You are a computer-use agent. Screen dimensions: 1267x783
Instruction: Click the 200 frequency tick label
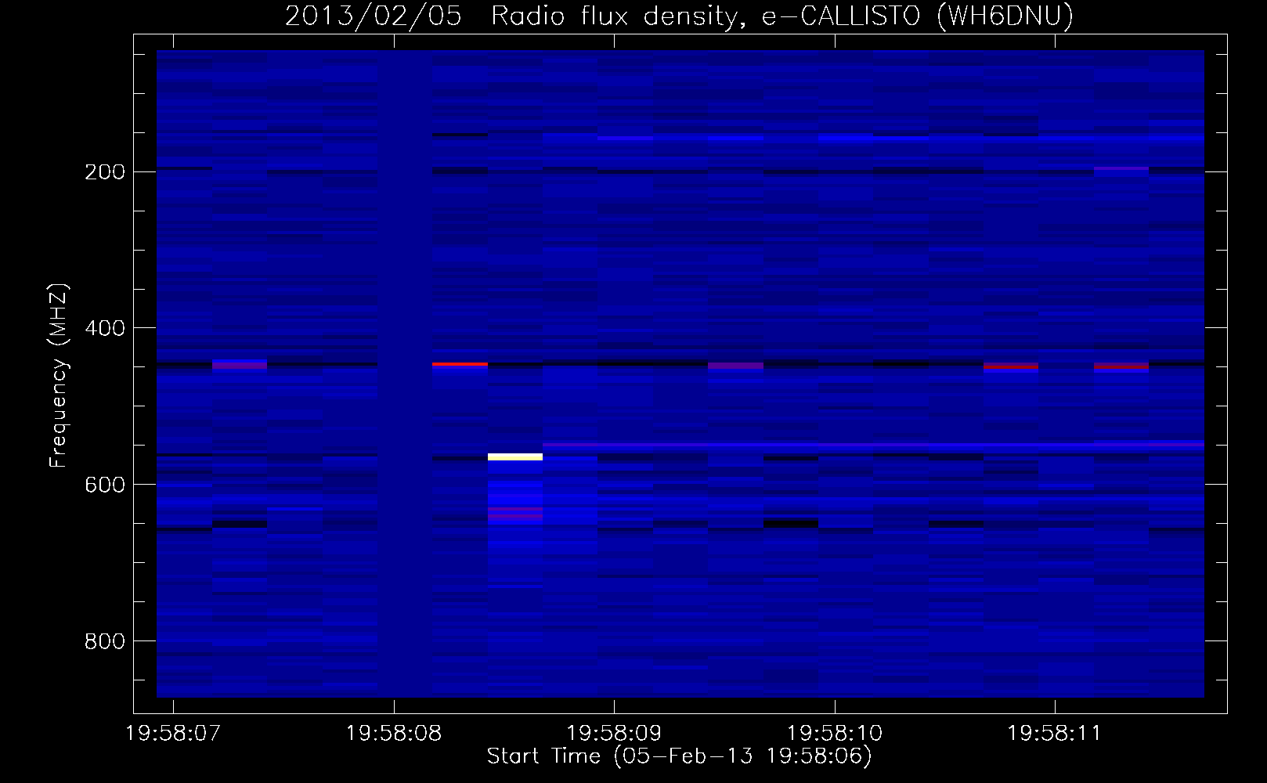[x=105, y=172]
